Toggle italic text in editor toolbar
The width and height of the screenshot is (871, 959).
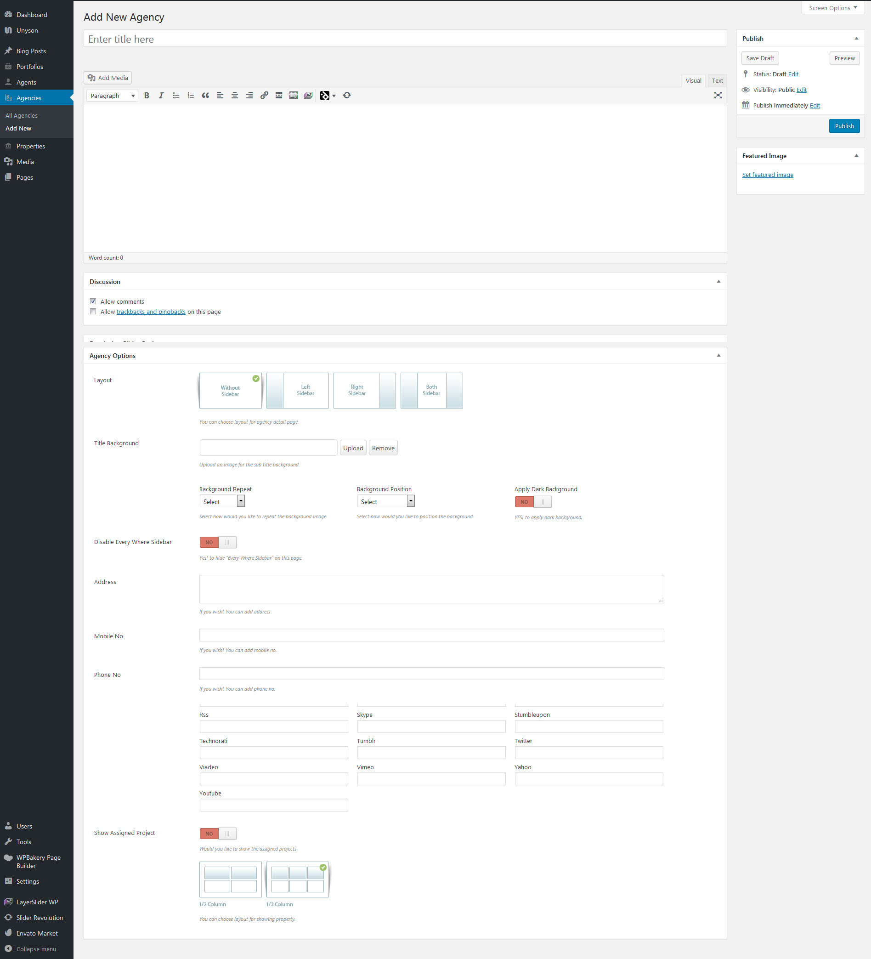(161, 96)
